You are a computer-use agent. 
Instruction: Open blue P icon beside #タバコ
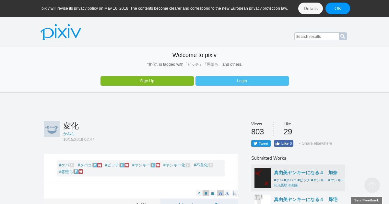tap(95, 165)
